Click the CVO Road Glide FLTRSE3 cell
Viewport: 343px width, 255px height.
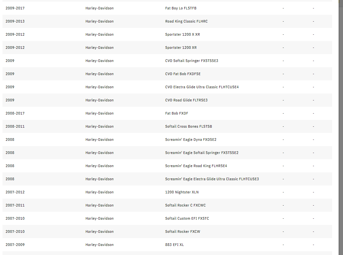pyautogui.click(x=186, y=100)
